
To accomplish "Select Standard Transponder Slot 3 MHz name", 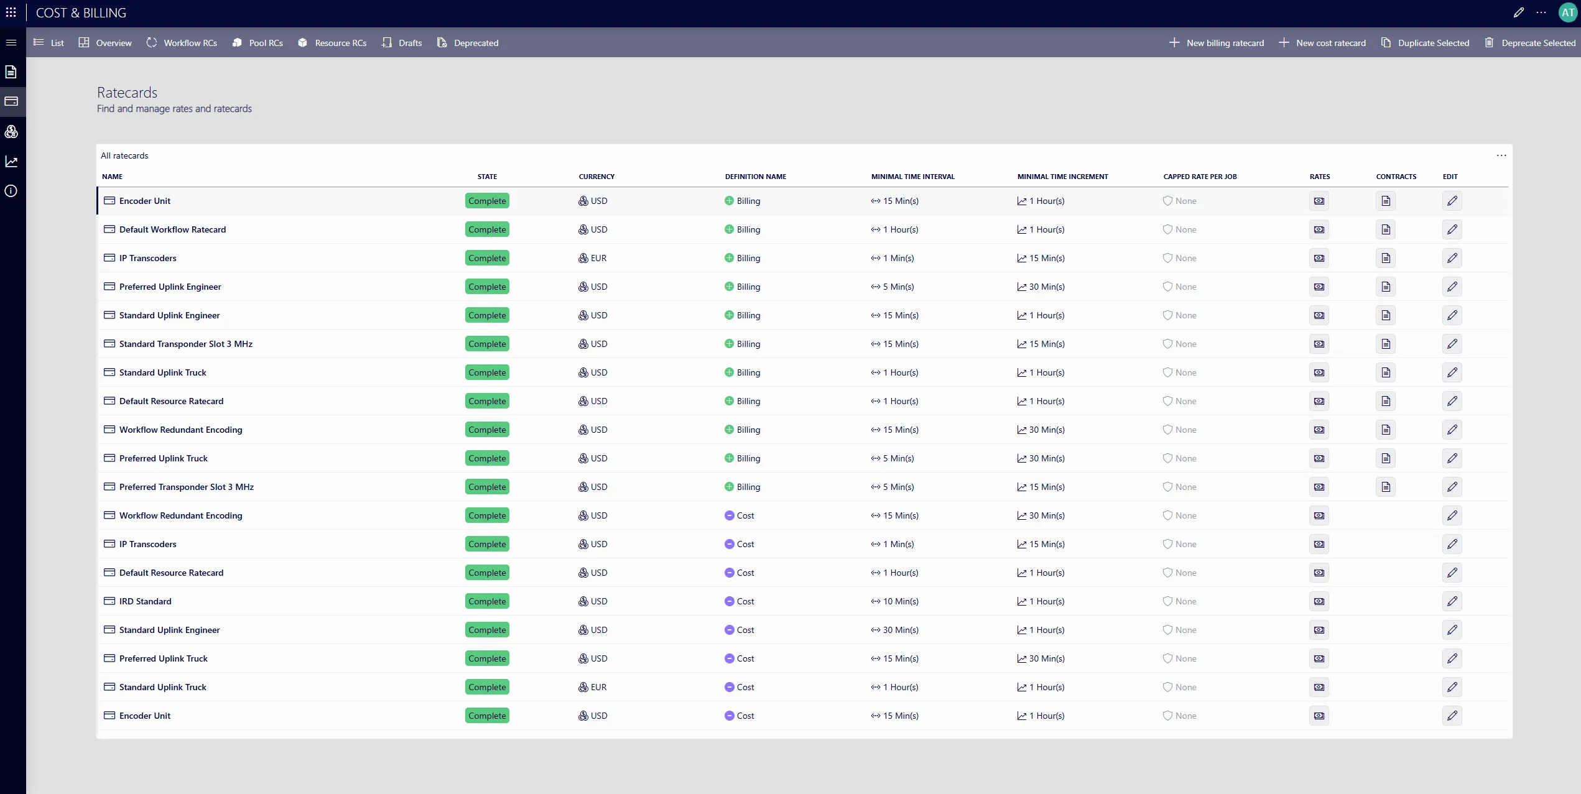I will (186, 344).
